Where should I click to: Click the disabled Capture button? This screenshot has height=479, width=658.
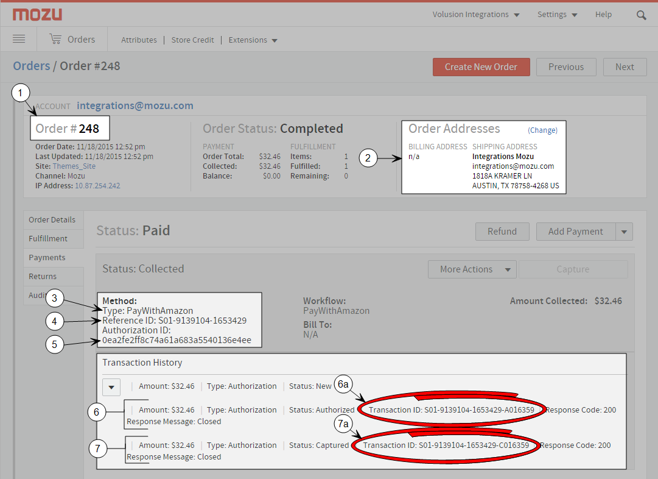tap(573, 269)
